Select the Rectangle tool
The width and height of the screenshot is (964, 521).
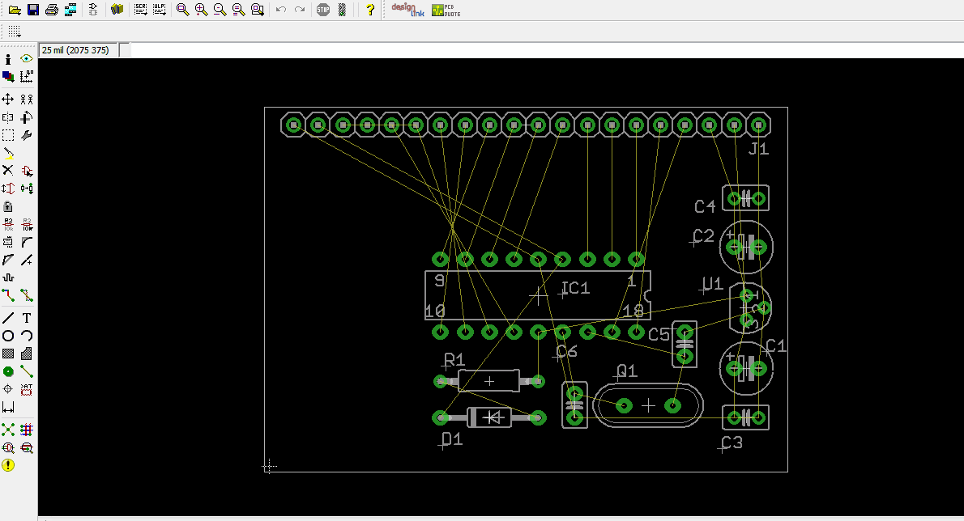[8, 354]
